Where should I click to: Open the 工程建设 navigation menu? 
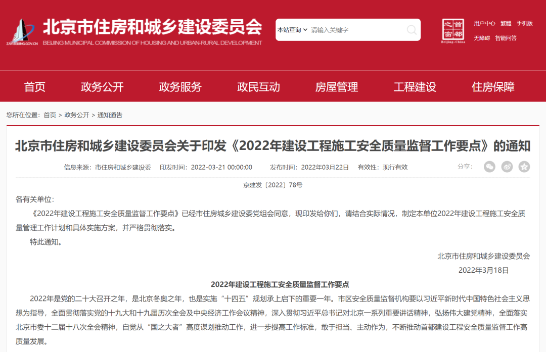(x=415, y=86)
